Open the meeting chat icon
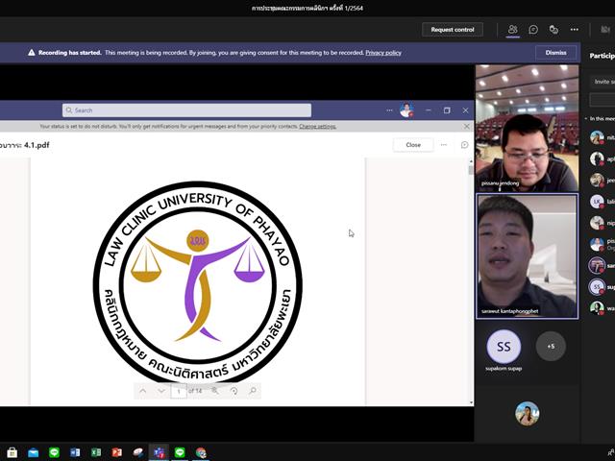 (533, 30)
